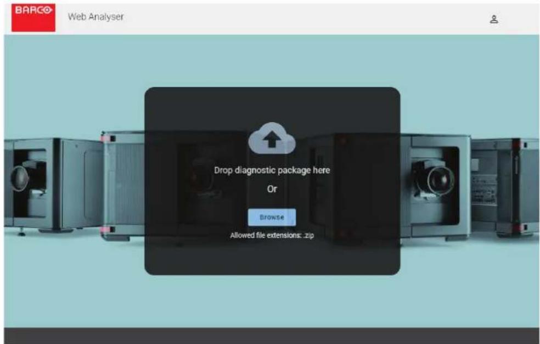
Task: Open the user account icon
Action: tap(494, 19)
